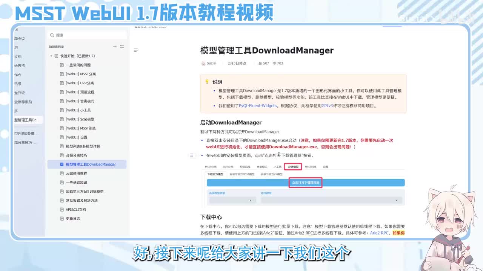Open 文档 in the far-left navigation
Viewport: 483px width, 271px height.
click(18, 56)
